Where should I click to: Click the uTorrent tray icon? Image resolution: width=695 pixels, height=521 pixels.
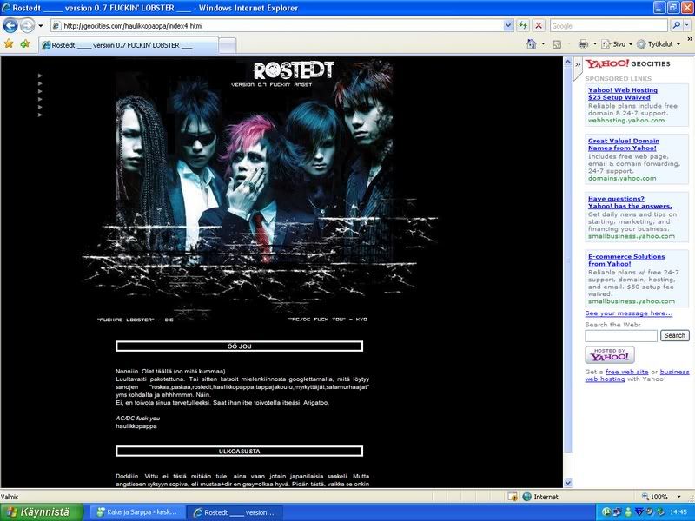pyautogui.click(x=606, y=512)
